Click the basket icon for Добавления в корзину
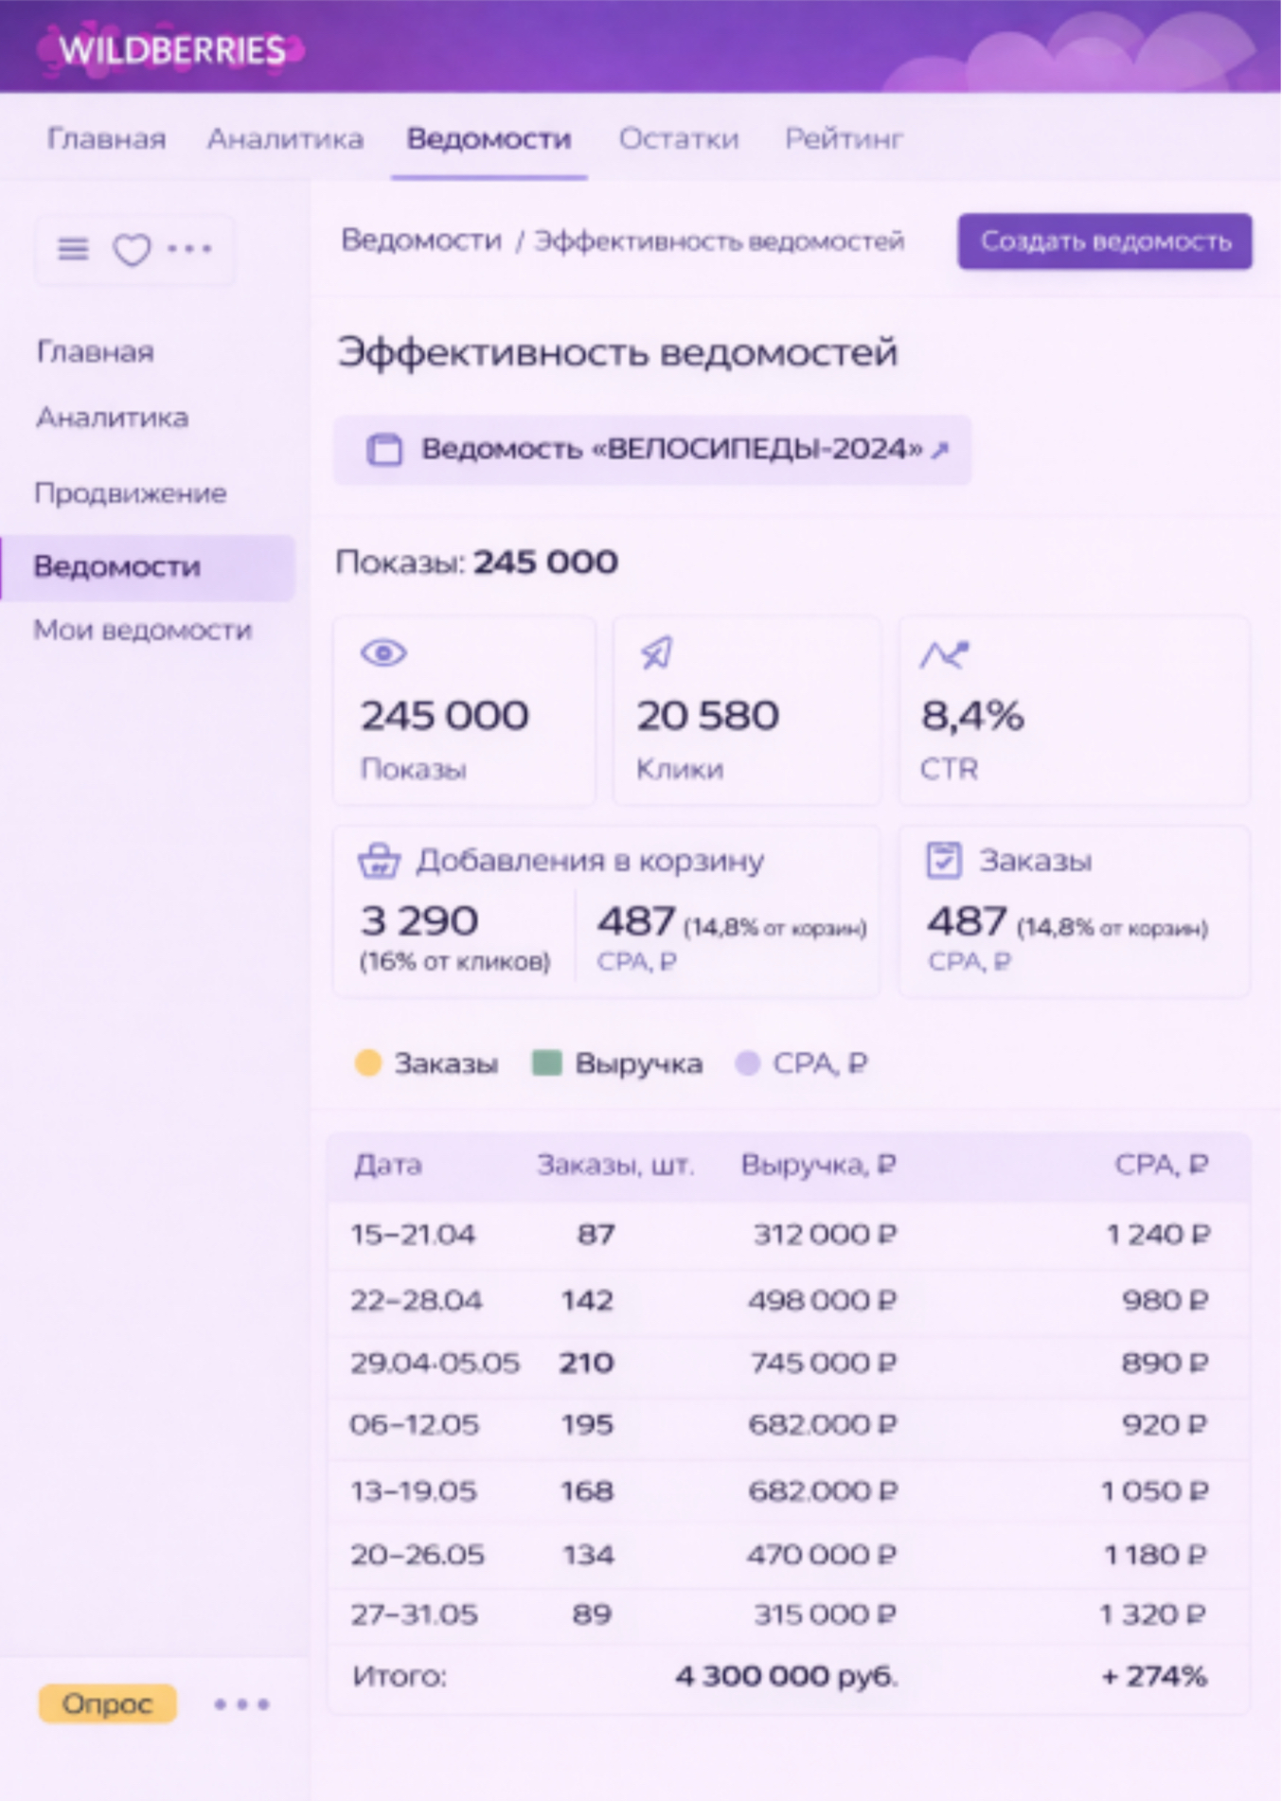The width and height of the screenshot is (1282, 1801). tap(379, 861)
